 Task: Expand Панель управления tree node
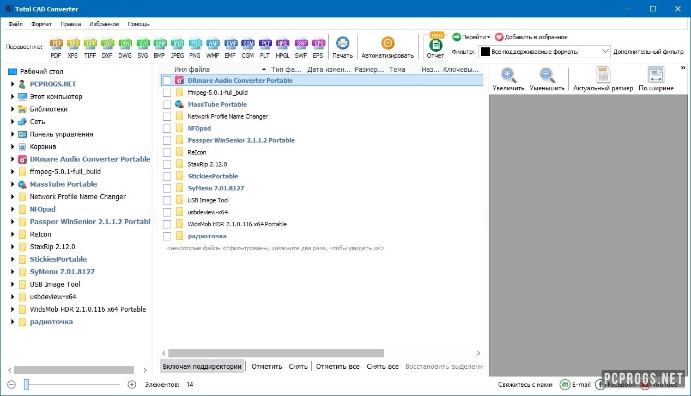point(13,134)
